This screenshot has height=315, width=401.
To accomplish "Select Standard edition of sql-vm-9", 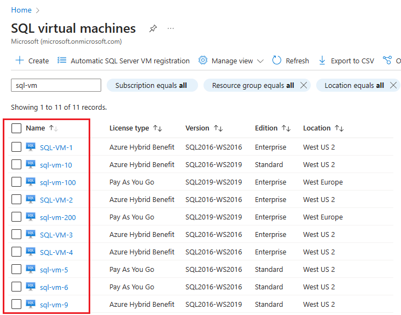I will click(269, 305).
